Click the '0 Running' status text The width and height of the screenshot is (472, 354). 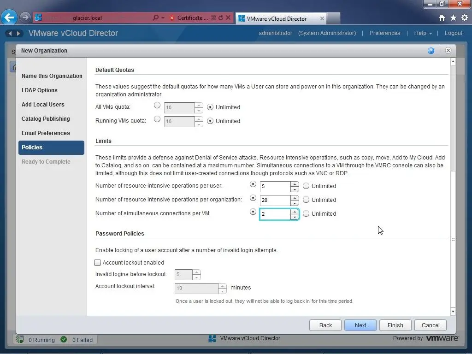41,340
